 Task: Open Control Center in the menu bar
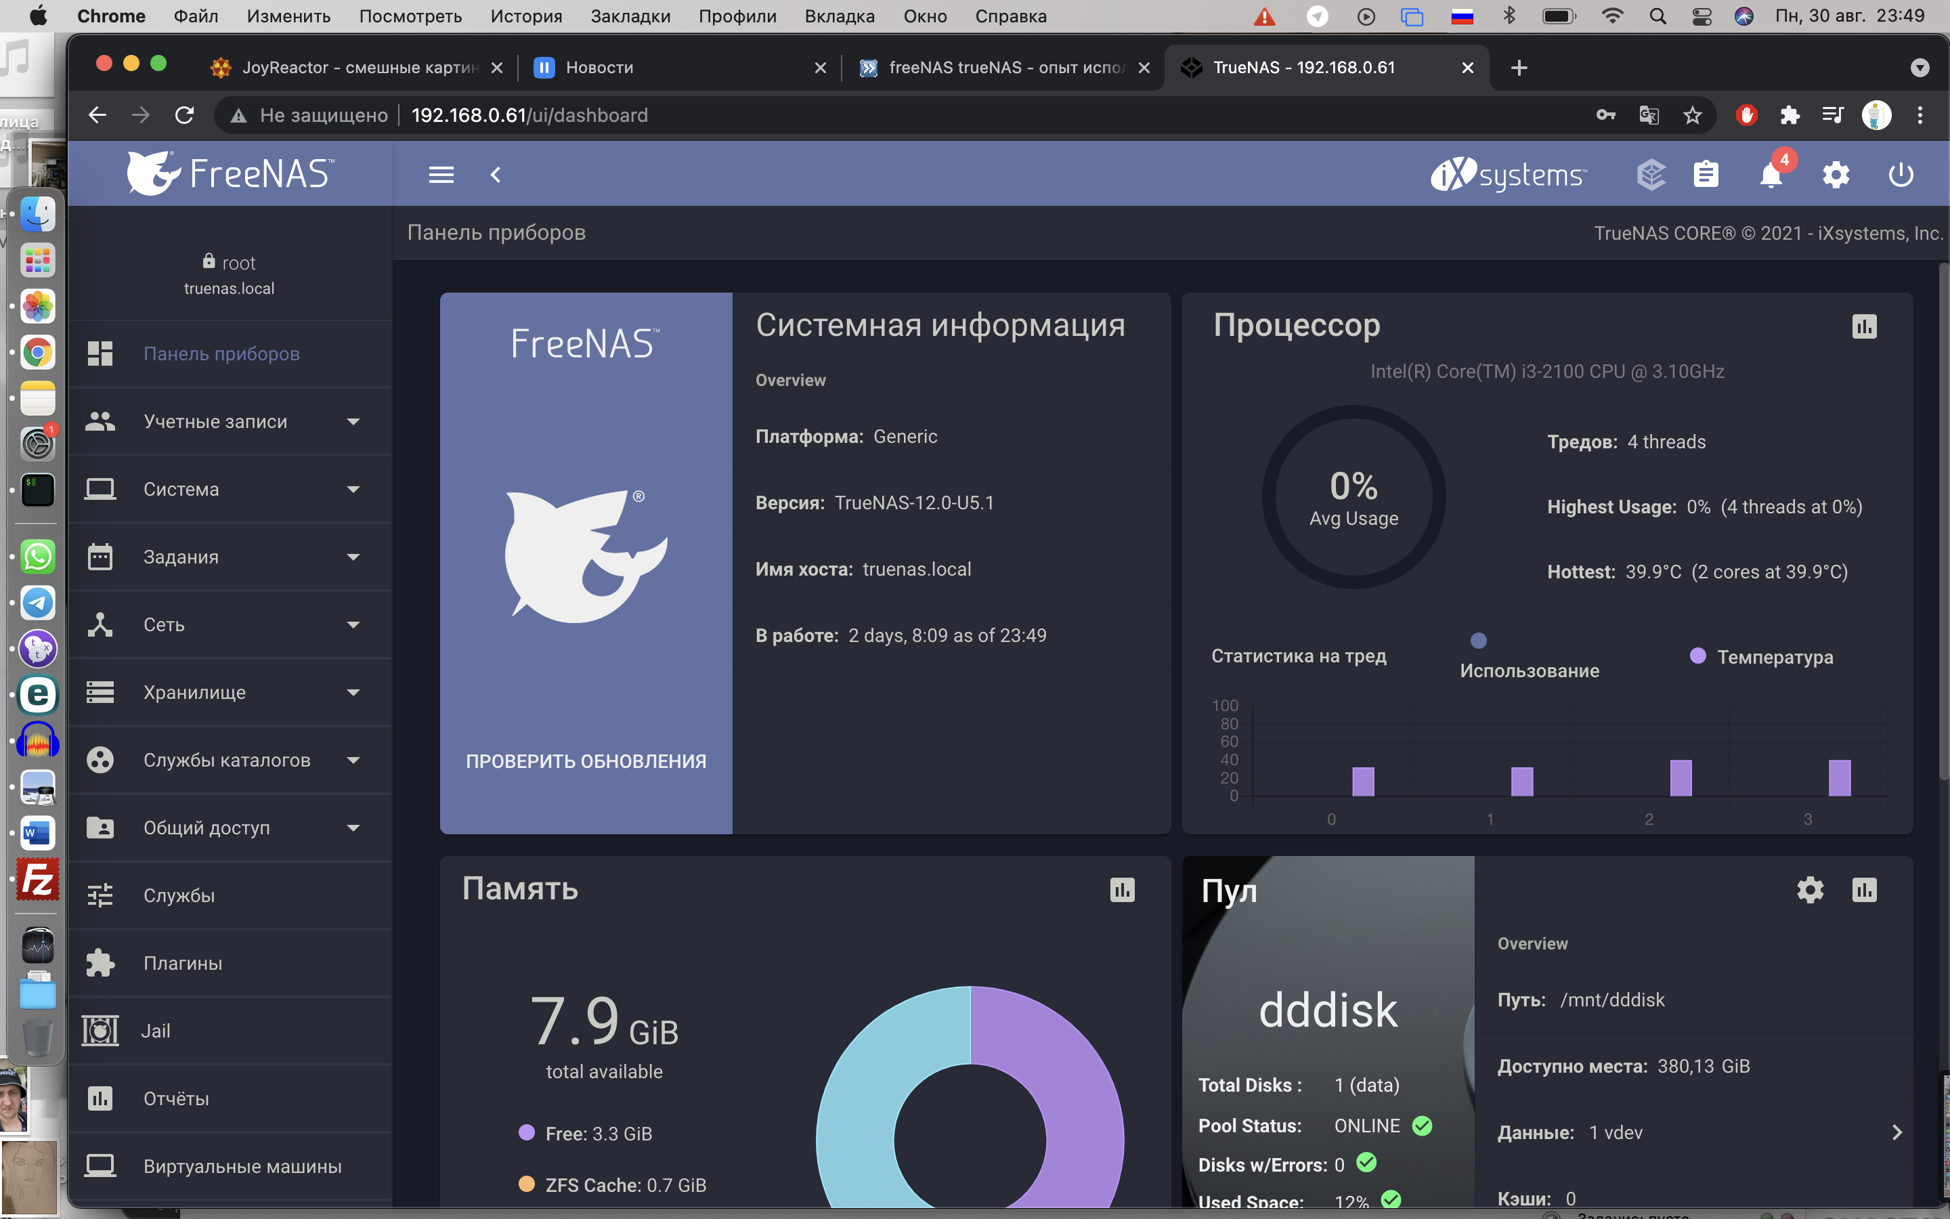[1701, 16]
